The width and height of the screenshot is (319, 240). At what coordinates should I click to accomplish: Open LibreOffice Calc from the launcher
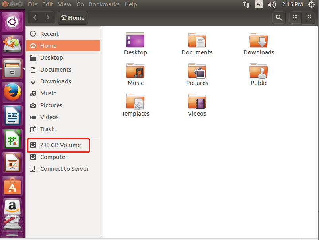tap(12, 139)
